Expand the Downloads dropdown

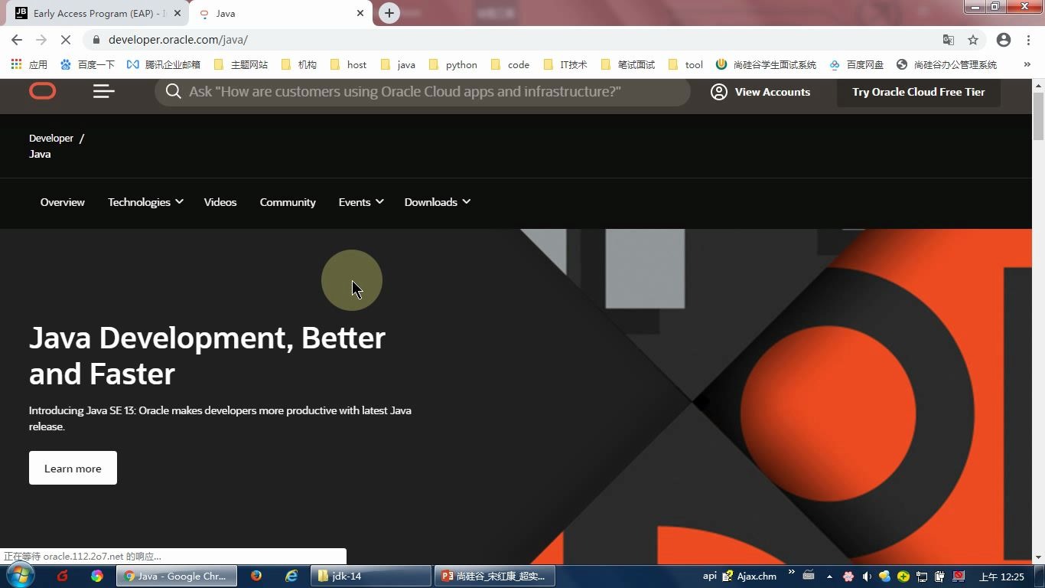(438, 202)
